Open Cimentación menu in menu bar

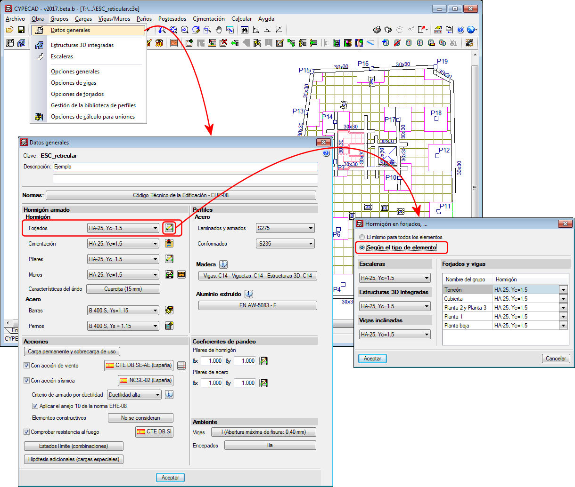209,19
